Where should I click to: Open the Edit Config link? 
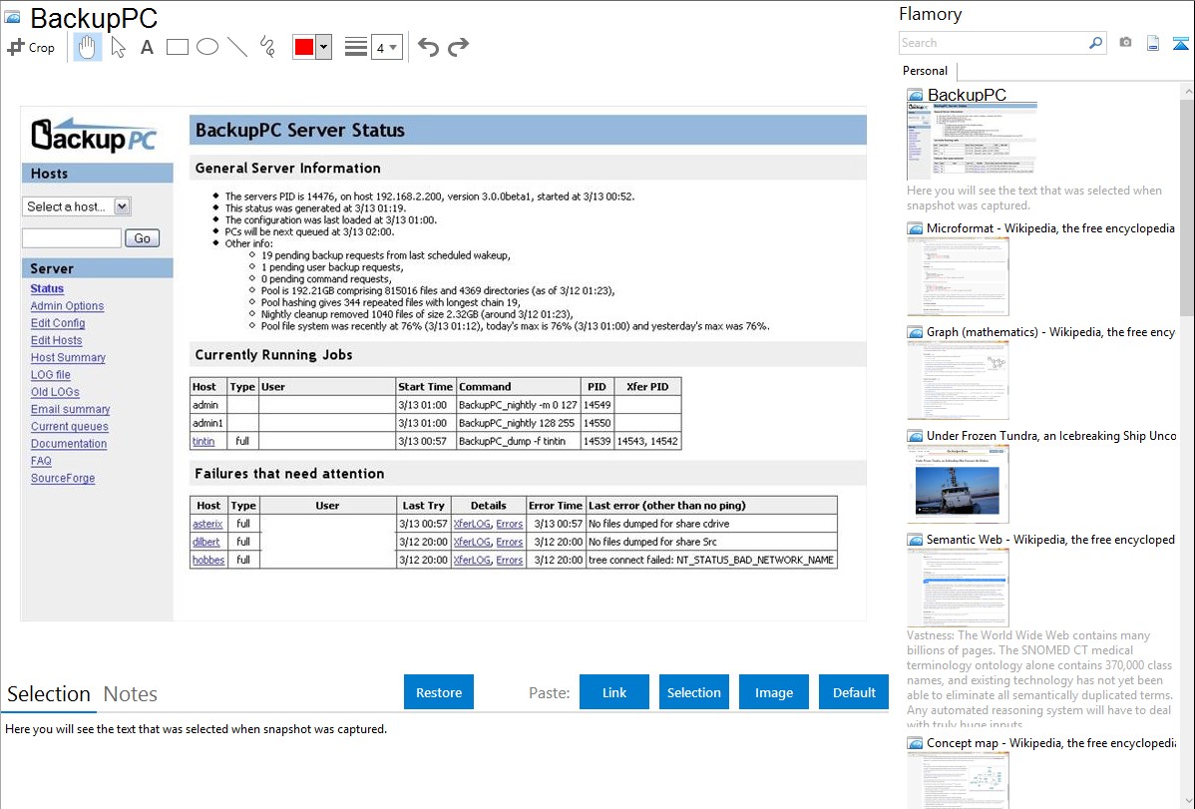click(x=58, y=323)
